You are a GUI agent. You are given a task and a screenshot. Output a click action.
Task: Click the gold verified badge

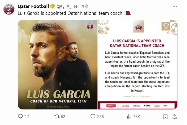coord(52,6)
